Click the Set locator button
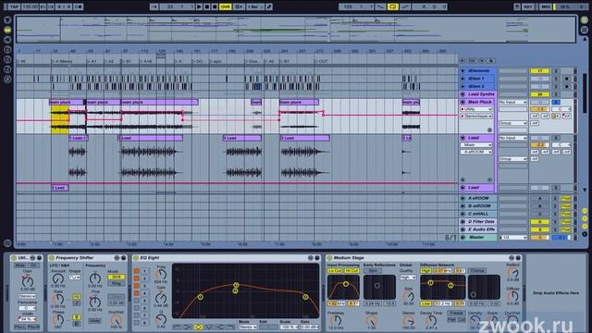The width and height of the screenshot is (592, 333). click(472, 61)
